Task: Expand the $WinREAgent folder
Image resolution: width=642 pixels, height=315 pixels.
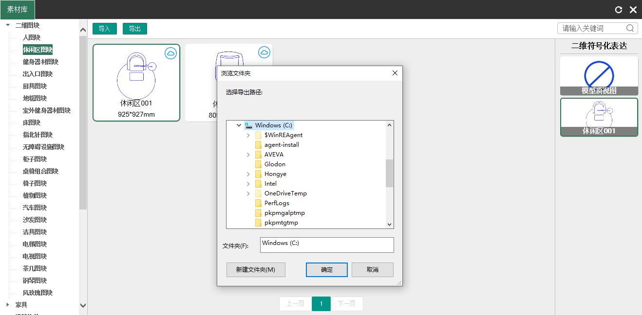Action: 248,135
